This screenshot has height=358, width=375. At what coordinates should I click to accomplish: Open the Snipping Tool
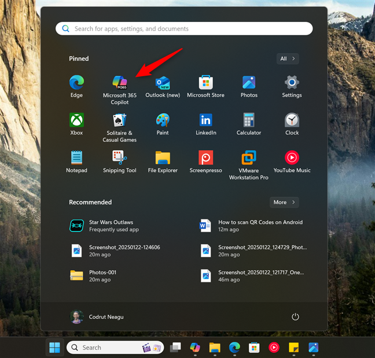click(x=120, y=162)
